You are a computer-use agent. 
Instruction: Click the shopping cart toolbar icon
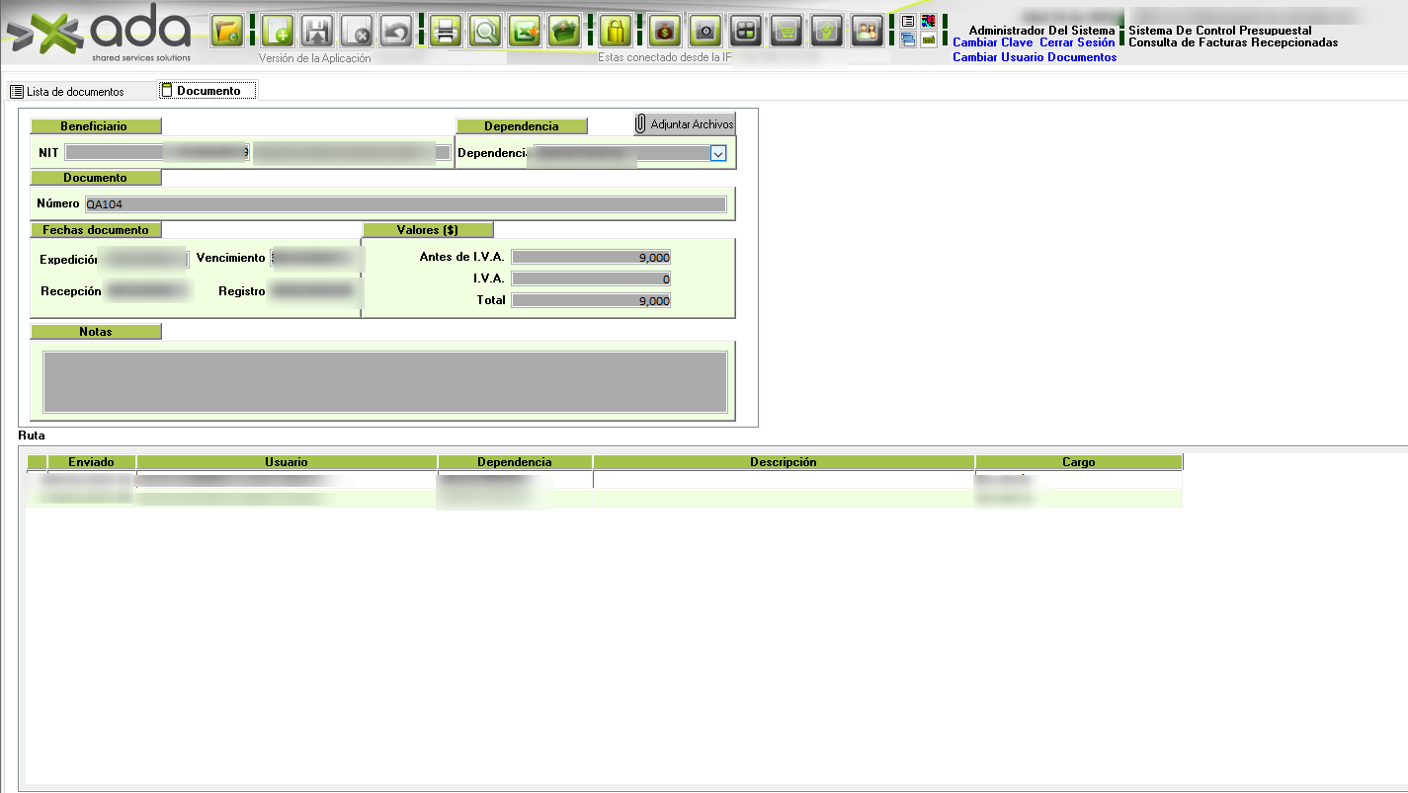[787, 31]
